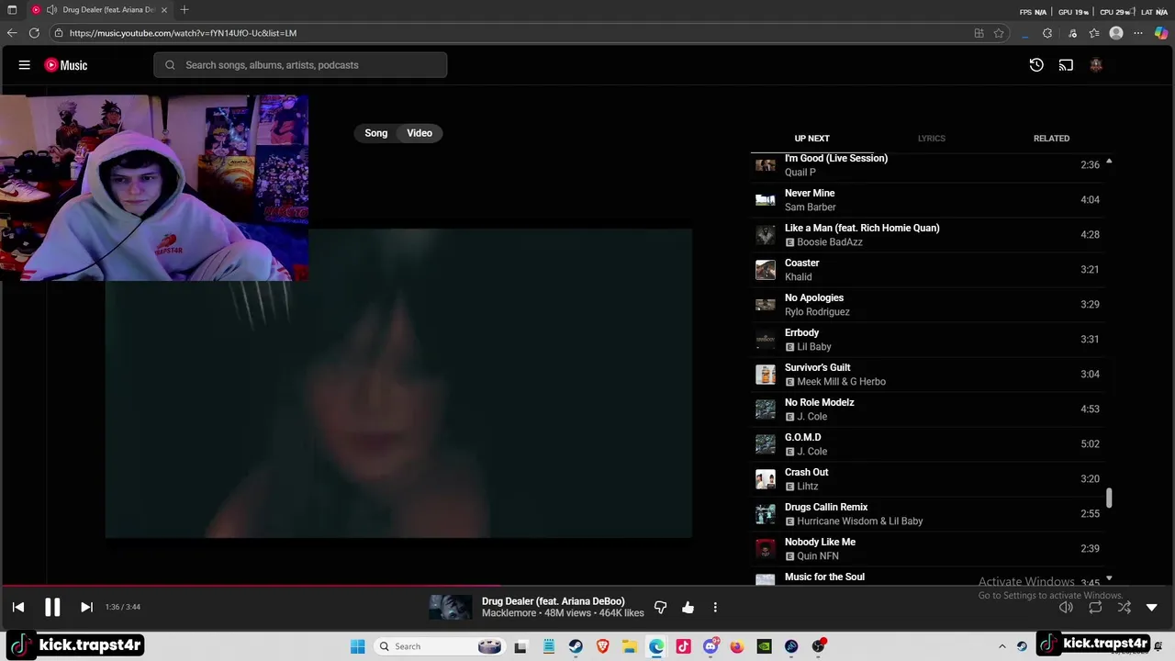Skip to the previous track
1175x661 pixels.
pyautogui.click(x=18, y=607)
